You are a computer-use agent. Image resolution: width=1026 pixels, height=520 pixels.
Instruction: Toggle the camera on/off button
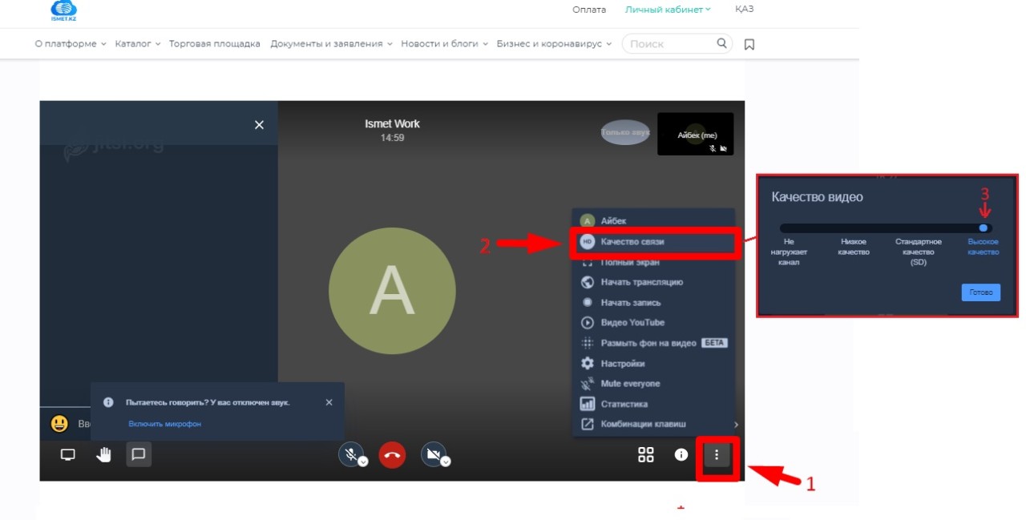(433, 455)
